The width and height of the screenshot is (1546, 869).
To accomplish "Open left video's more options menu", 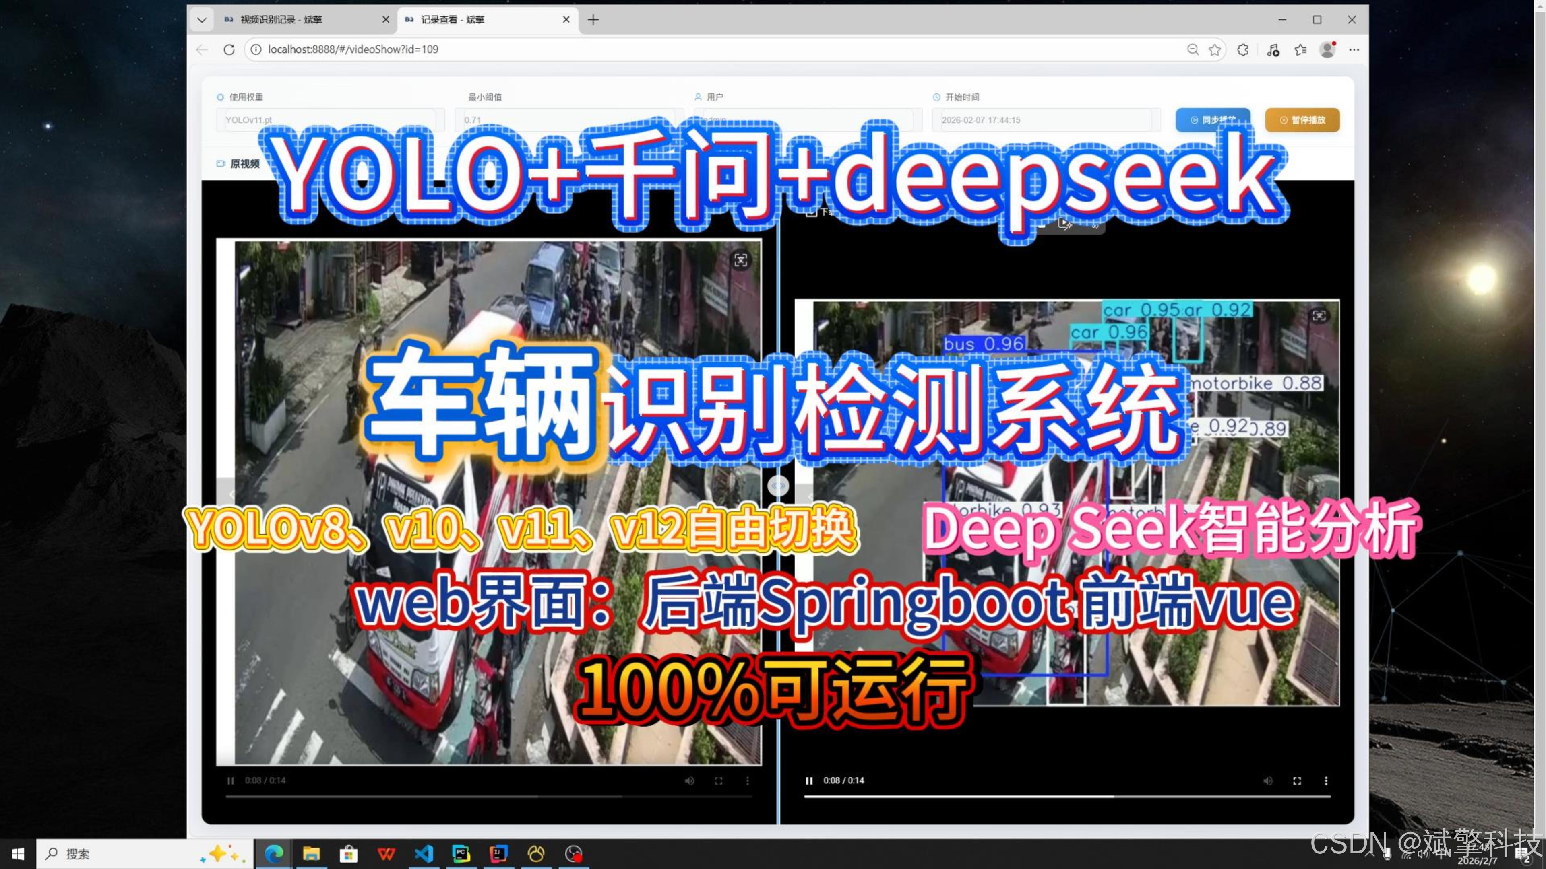I will [x=747, y=780].
